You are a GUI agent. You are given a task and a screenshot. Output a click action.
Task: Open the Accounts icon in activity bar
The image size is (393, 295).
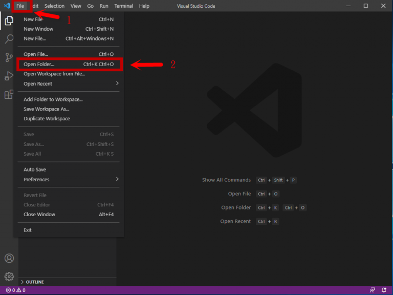click(x=9, y=258)
